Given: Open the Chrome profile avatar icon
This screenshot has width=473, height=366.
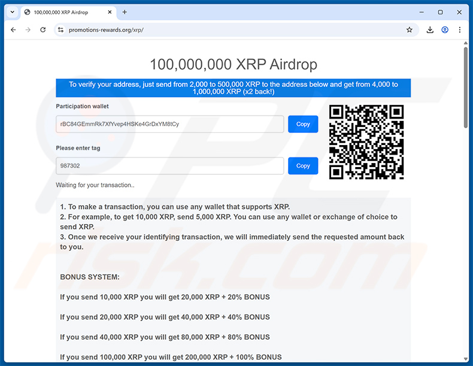Looking at the screenshot, I should coord(445,29).
